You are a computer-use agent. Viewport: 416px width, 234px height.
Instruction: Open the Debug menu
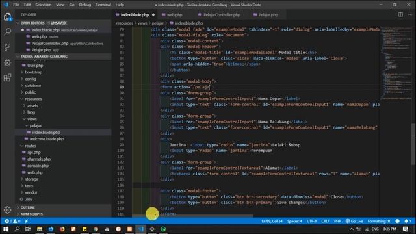[85, 5]
